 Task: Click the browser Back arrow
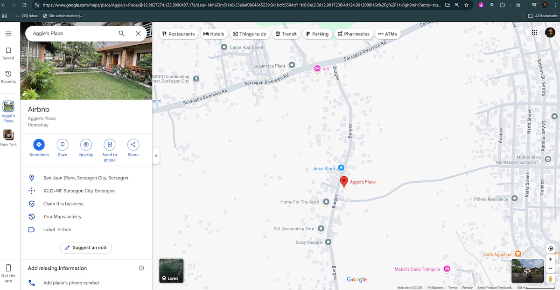[x=4, y=5]
